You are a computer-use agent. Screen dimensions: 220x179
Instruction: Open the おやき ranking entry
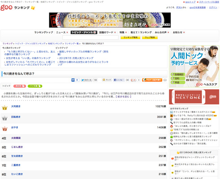[x=15, y=127]
